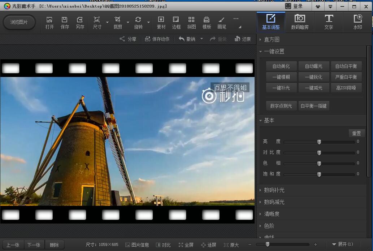Click the Browse Images (浏览图片) button
373x251 pixels.
pos(19,22)
